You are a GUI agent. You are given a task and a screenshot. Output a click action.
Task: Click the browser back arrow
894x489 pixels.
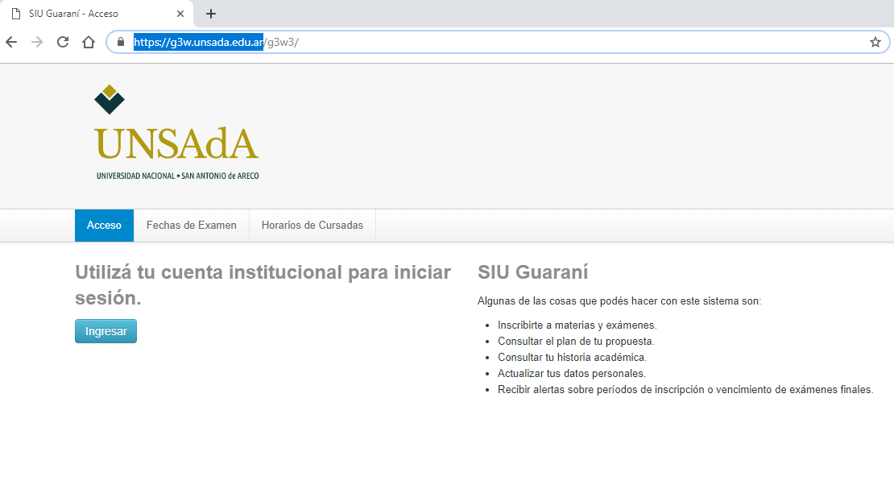[x=11, y=42]
